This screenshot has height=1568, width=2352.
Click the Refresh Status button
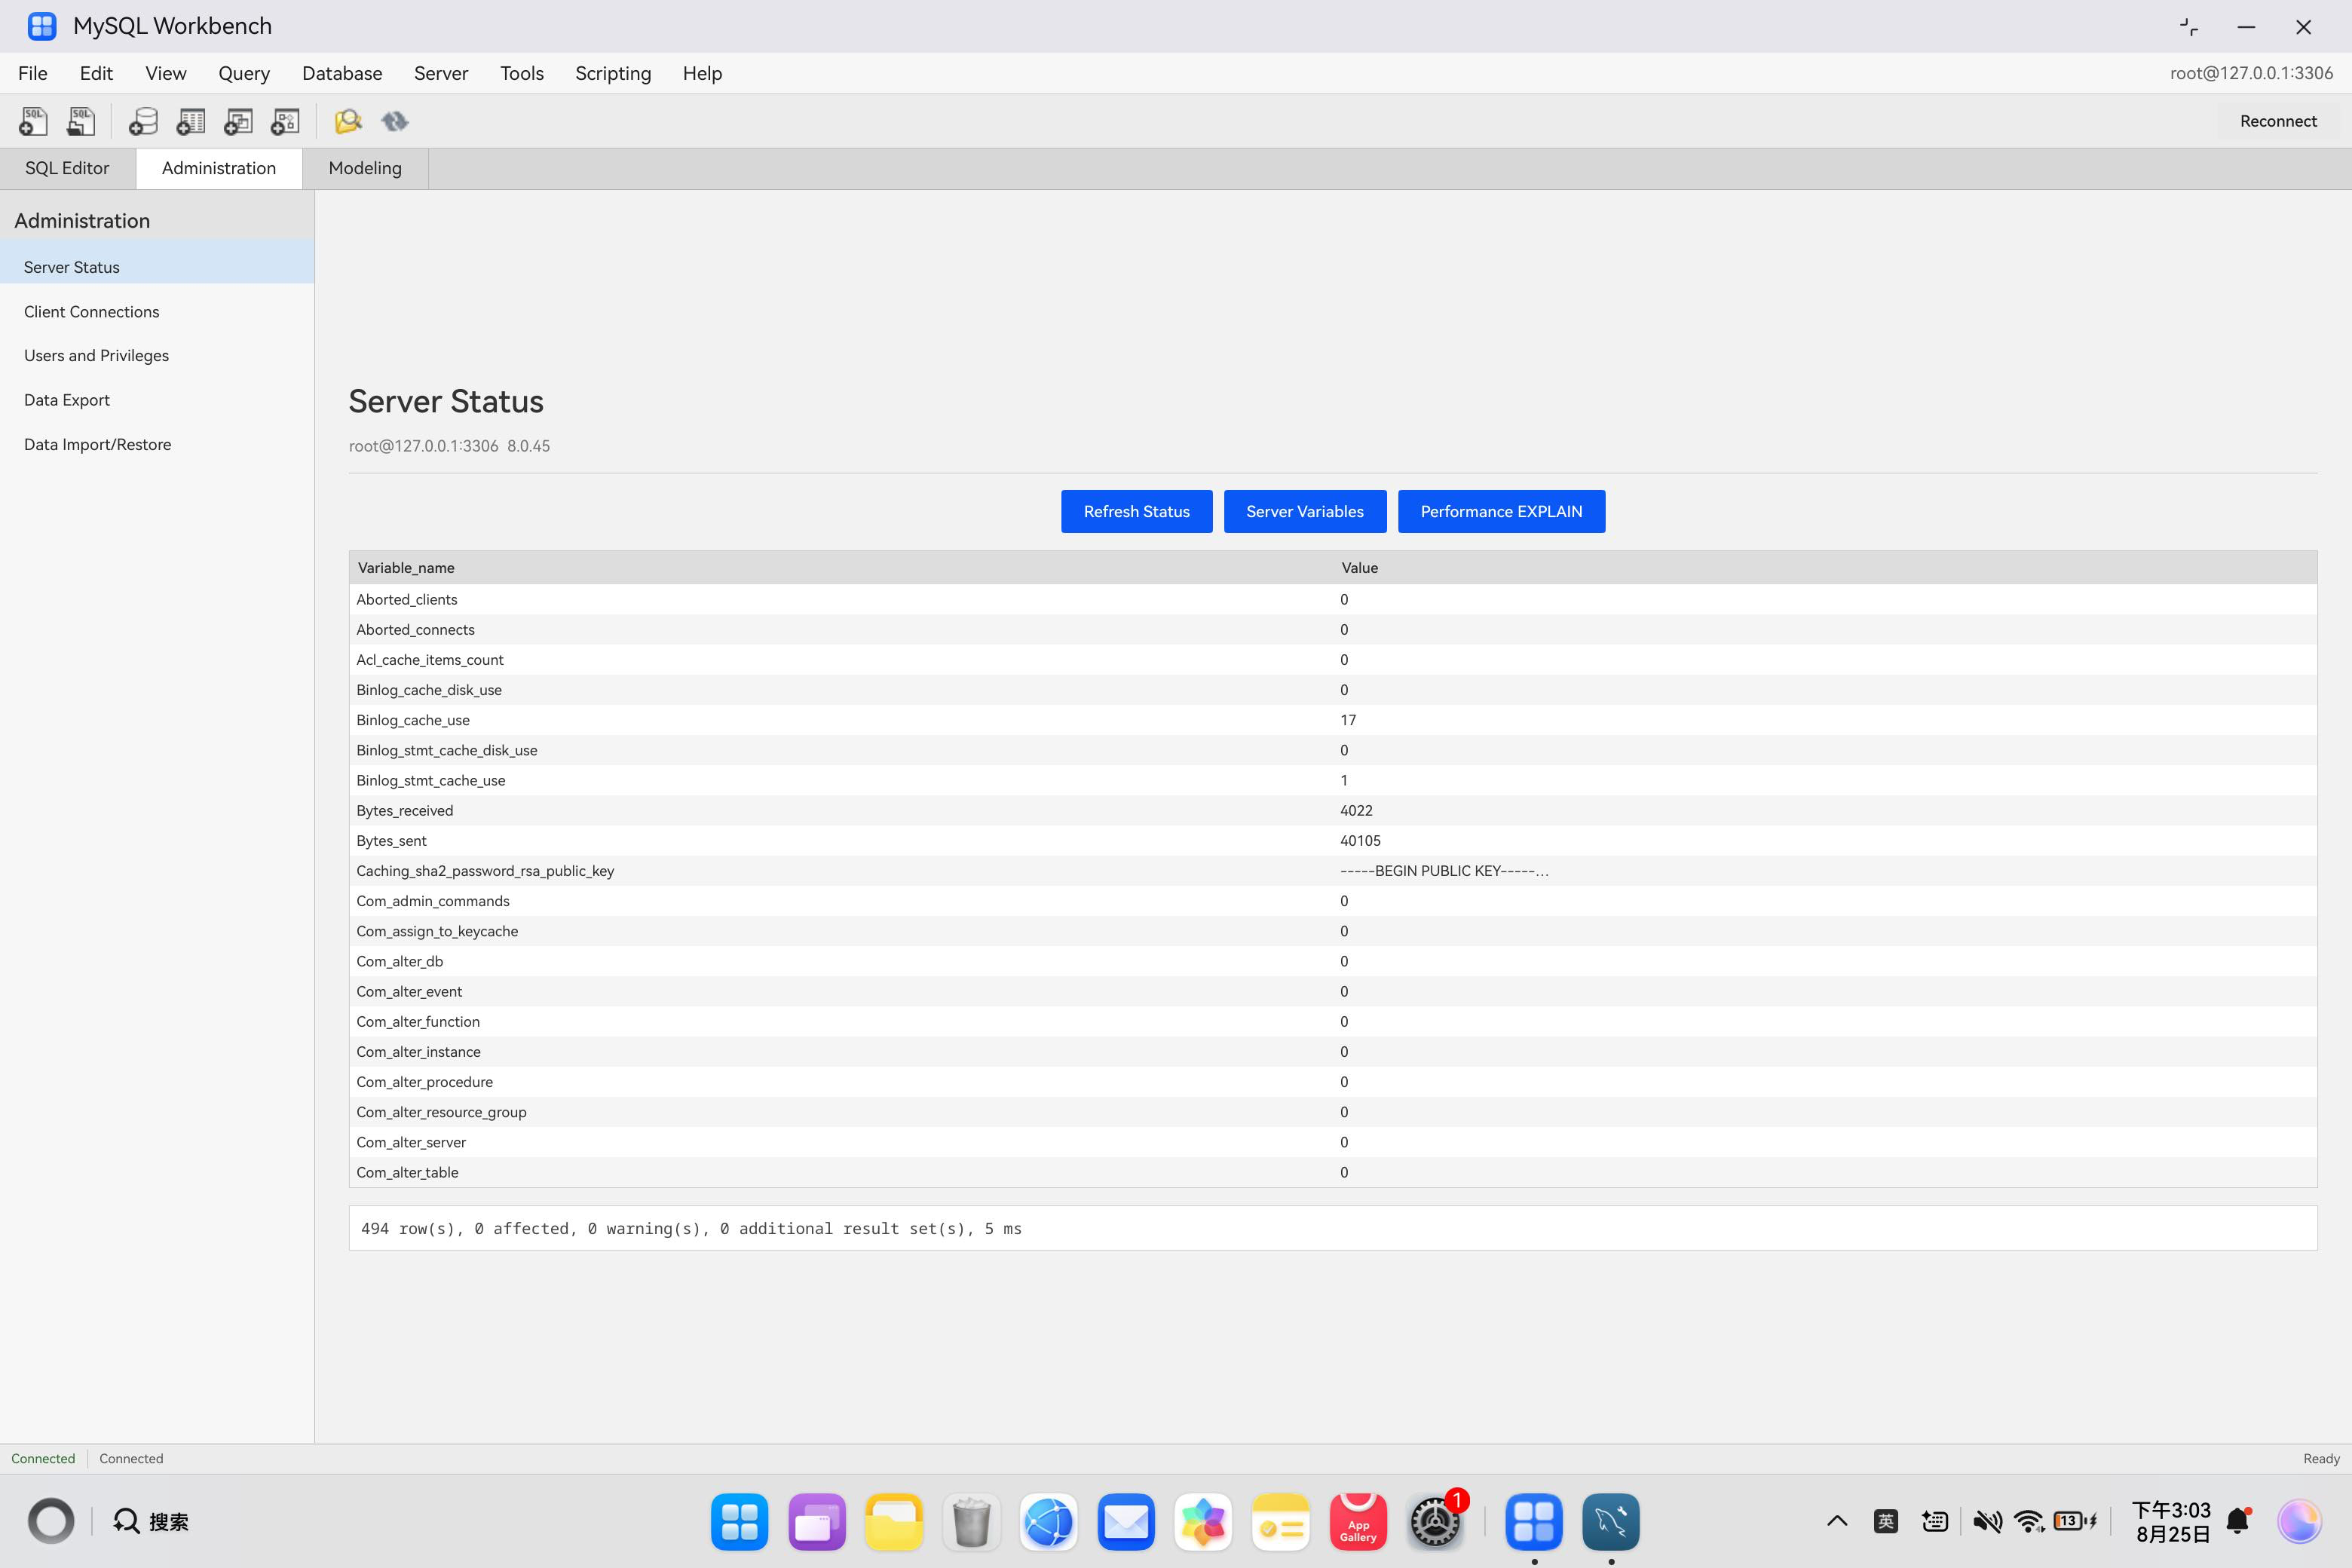1137,511
